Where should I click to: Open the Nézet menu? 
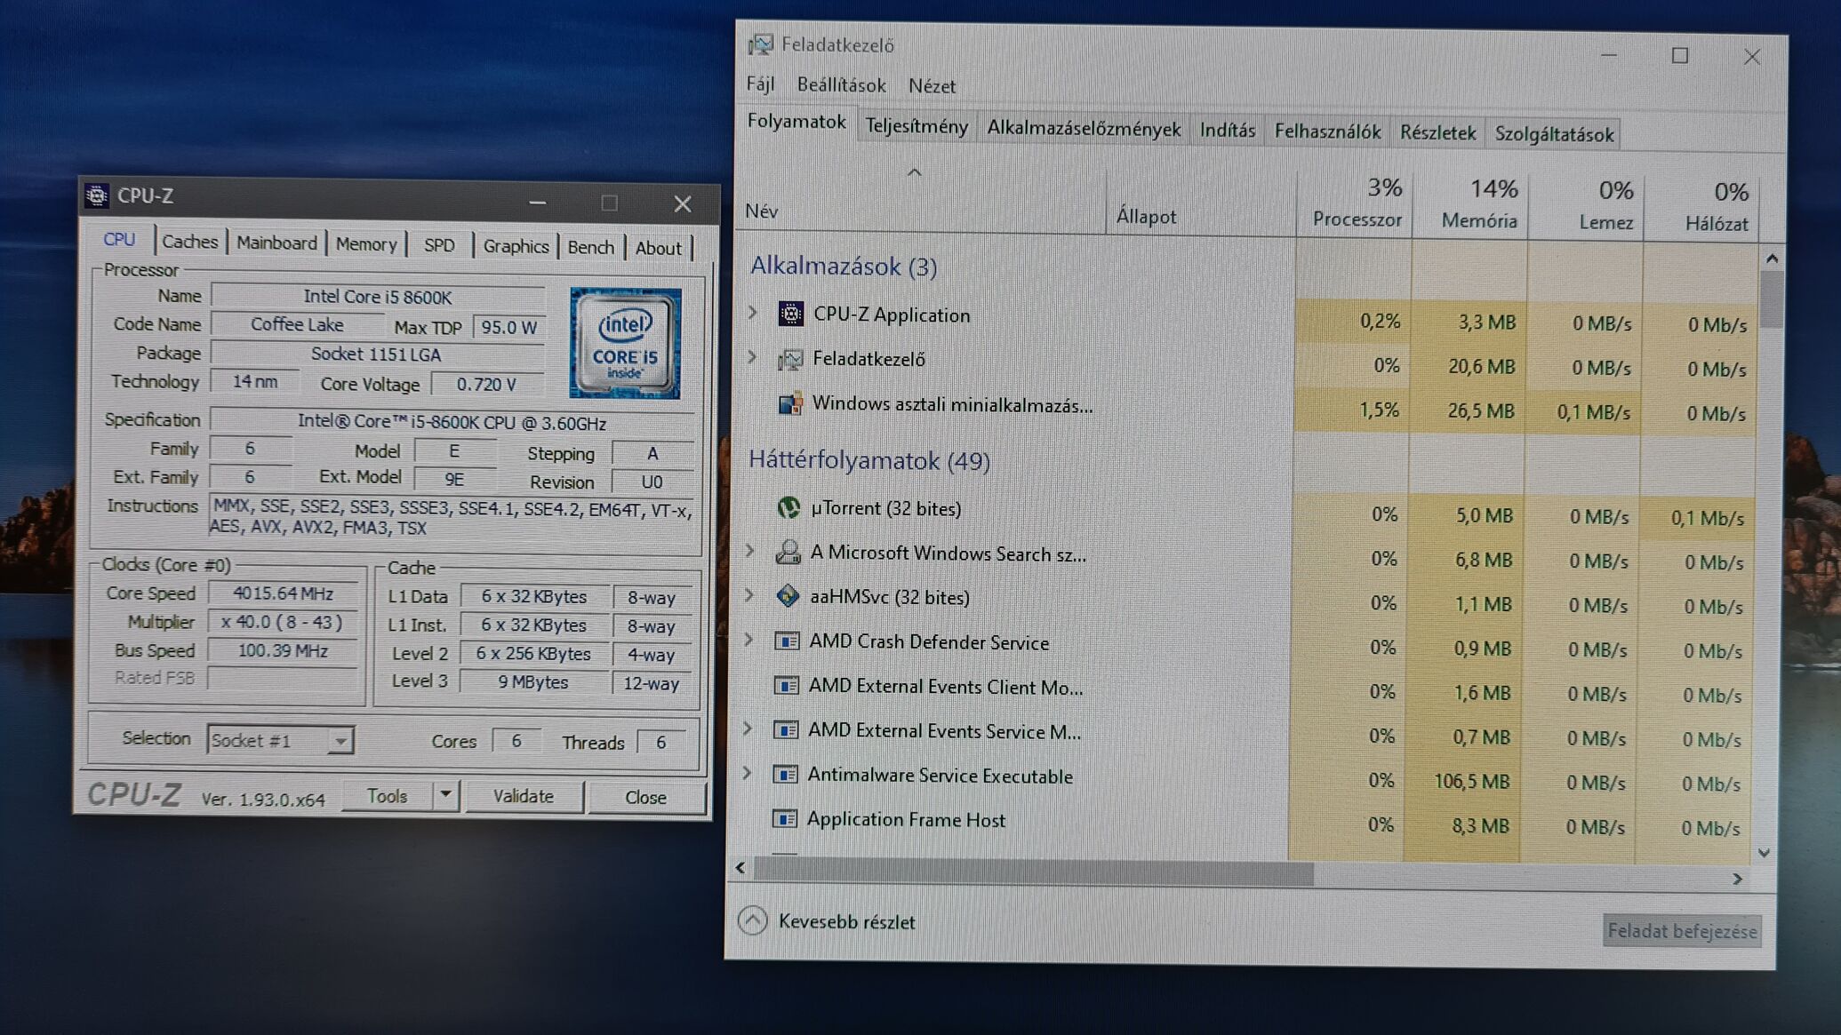[932, 86]
